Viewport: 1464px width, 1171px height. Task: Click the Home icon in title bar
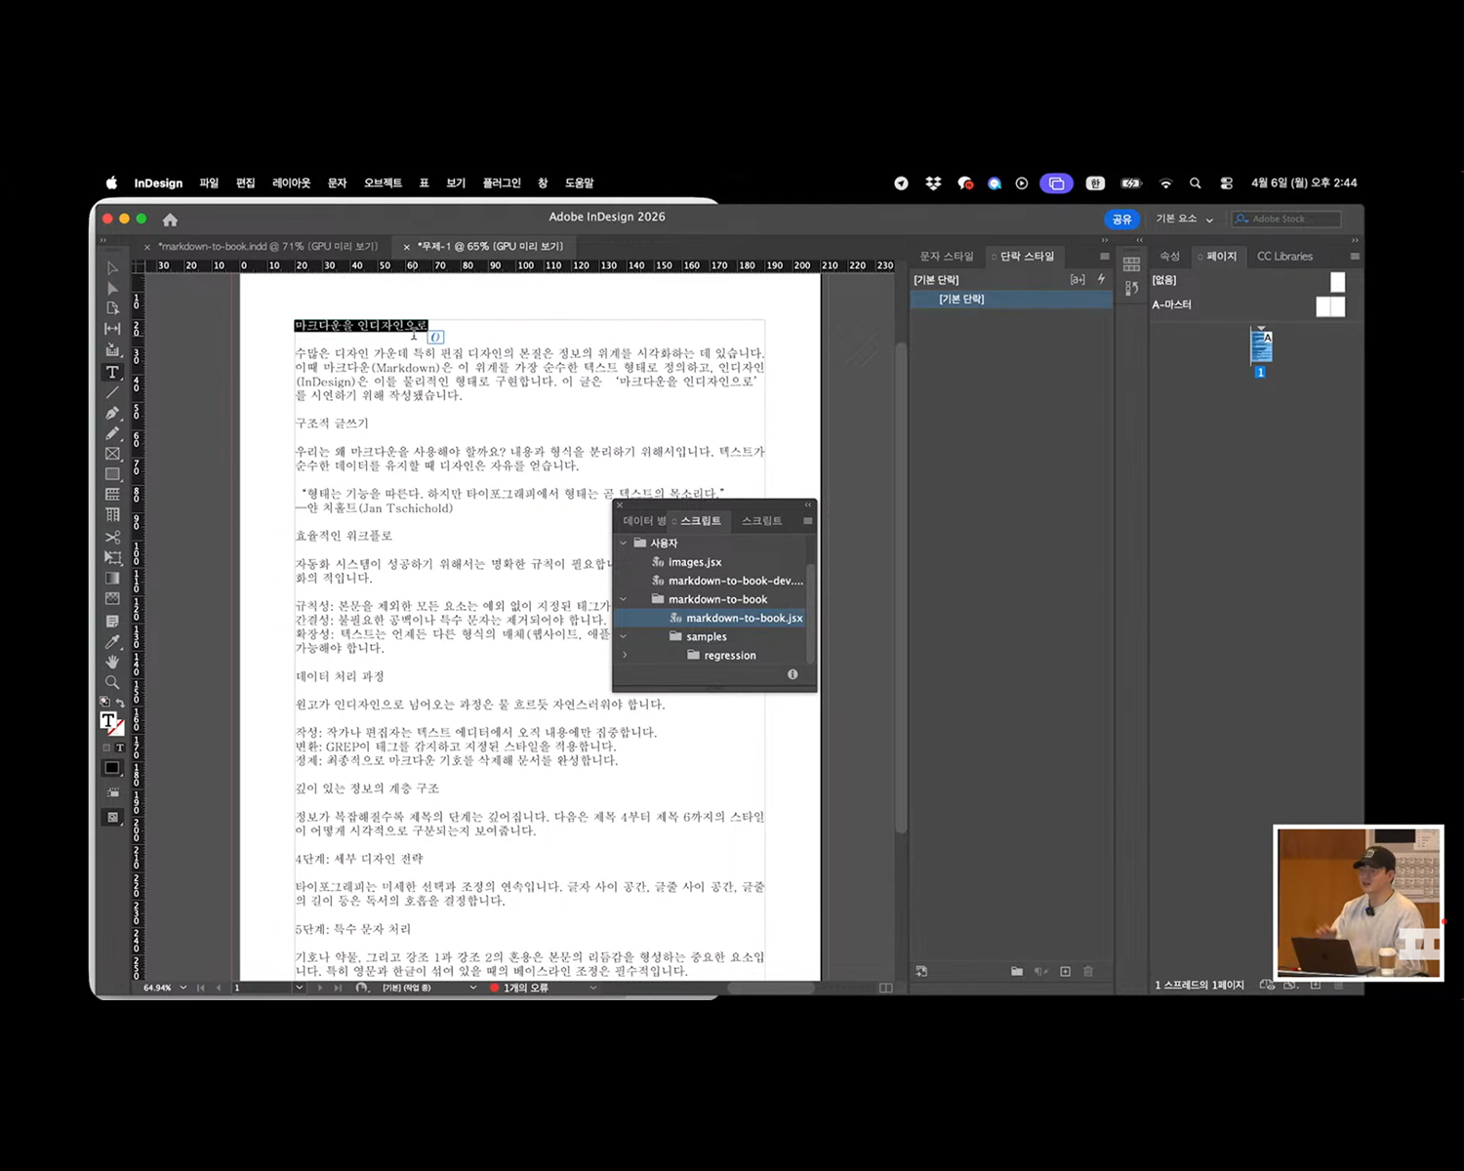[170, 220]
